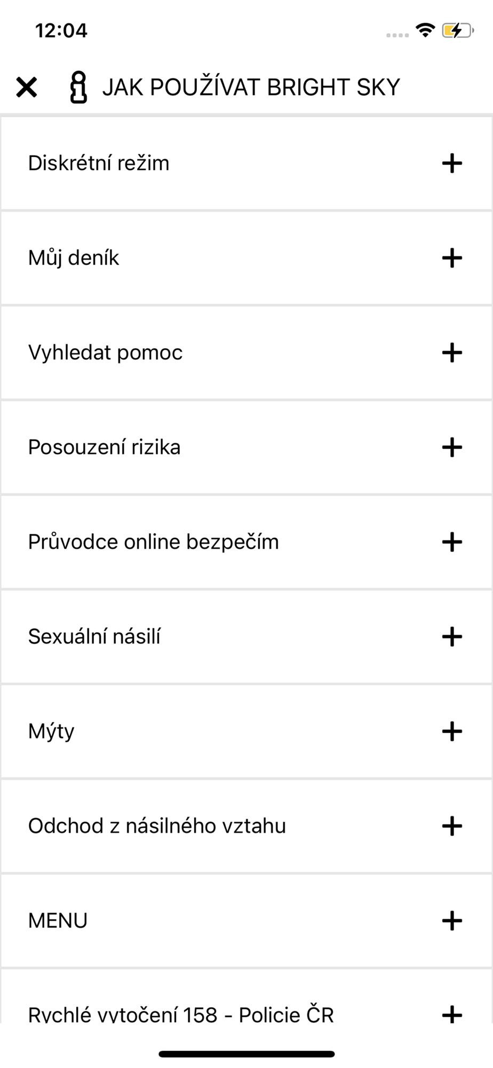Close the Bright Sky help screen
This screenshot has width=493, height=1068.
coord(26,87)
